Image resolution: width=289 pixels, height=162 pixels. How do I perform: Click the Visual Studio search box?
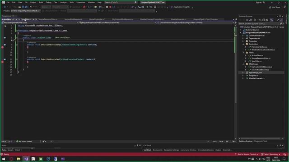pyautogui.click(x=121, y=2)
